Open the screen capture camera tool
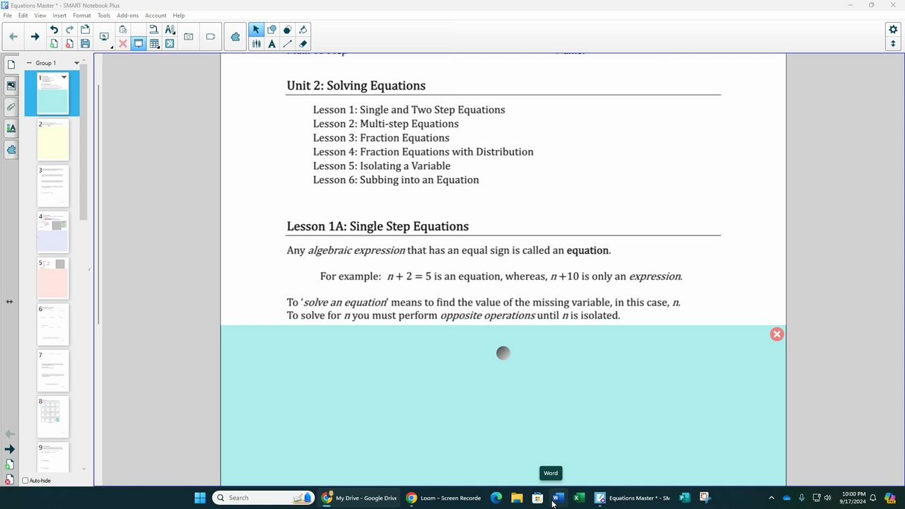The width and height of the screenshot is (905, 509). point(189,37)
